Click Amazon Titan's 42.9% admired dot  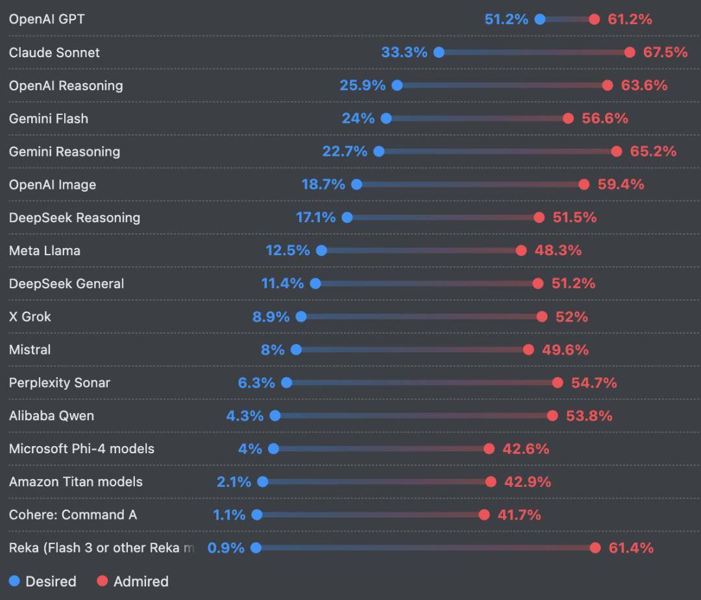(x=491, y=482)
